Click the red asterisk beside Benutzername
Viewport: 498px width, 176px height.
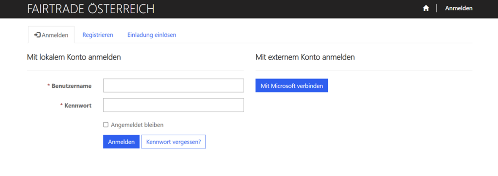[49, 85]
